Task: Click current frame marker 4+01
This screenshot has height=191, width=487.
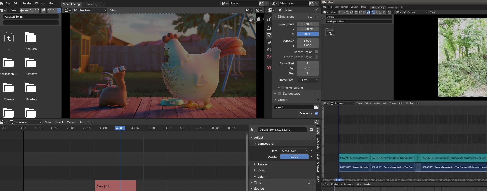Action: (120, 128)
